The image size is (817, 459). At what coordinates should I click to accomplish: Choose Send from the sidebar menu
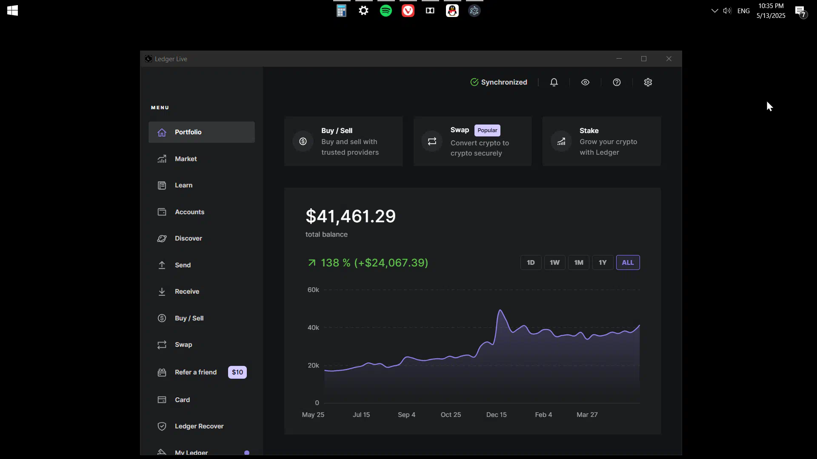click(202, 265)
